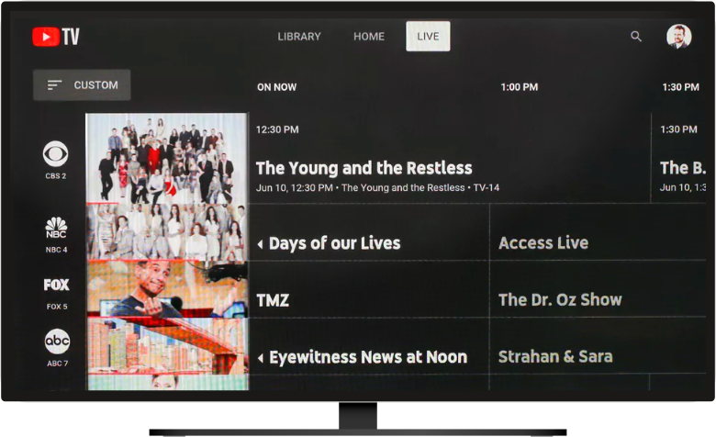Open the TMZ program listing
The width and height of the screenshot is (716, 437).
(x=369, y=289)
